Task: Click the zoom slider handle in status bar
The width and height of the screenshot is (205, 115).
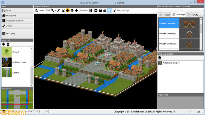Action: 189,111
